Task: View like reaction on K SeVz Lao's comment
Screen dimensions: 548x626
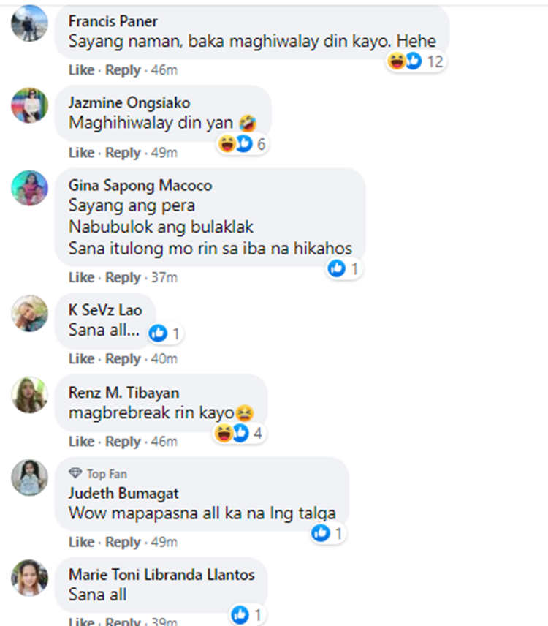Action: coord(165,333)
